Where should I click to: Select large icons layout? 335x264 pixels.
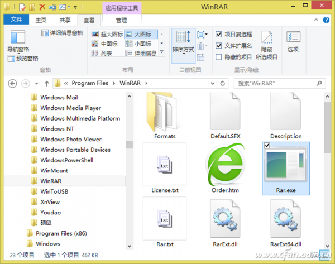point(141,34)
